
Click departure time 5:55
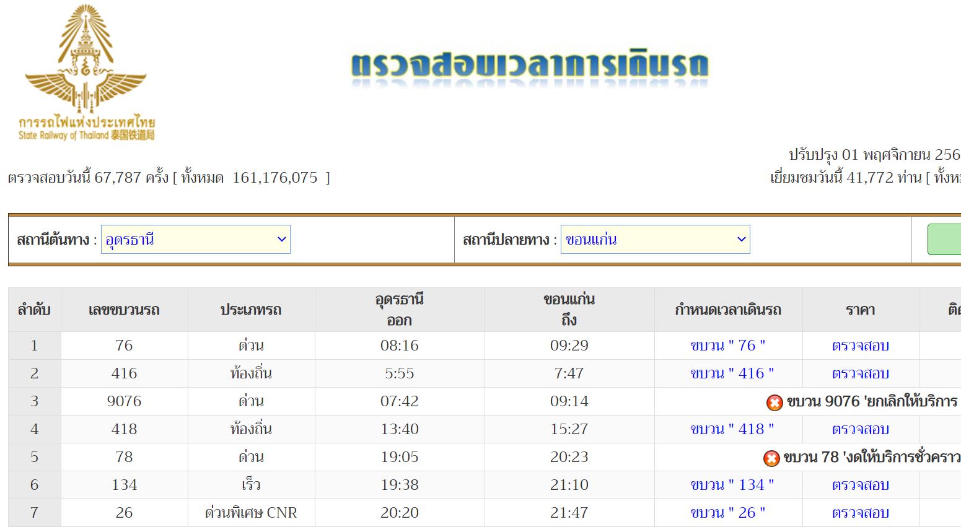400,373
